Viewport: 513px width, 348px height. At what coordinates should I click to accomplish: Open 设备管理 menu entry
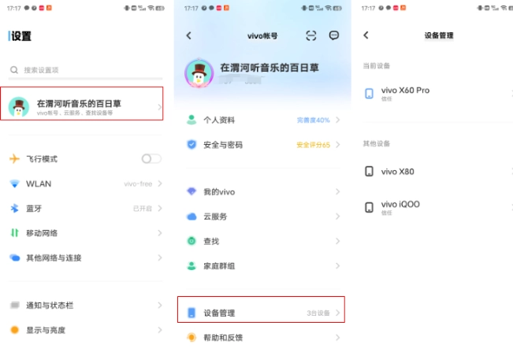261,313
